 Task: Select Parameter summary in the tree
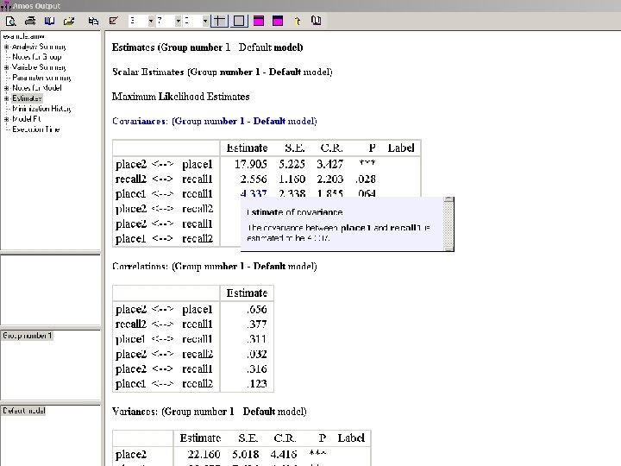point(41,78)
